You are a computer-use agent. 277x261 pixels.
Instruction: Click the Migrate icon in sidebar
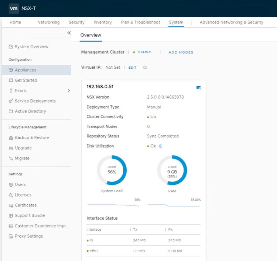point(11,158)
